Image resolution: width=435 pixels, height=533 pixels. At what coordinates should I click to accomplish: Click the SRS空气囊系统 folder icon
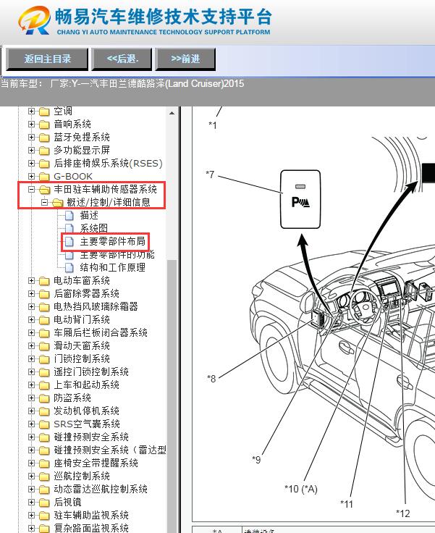click(44, 424)
